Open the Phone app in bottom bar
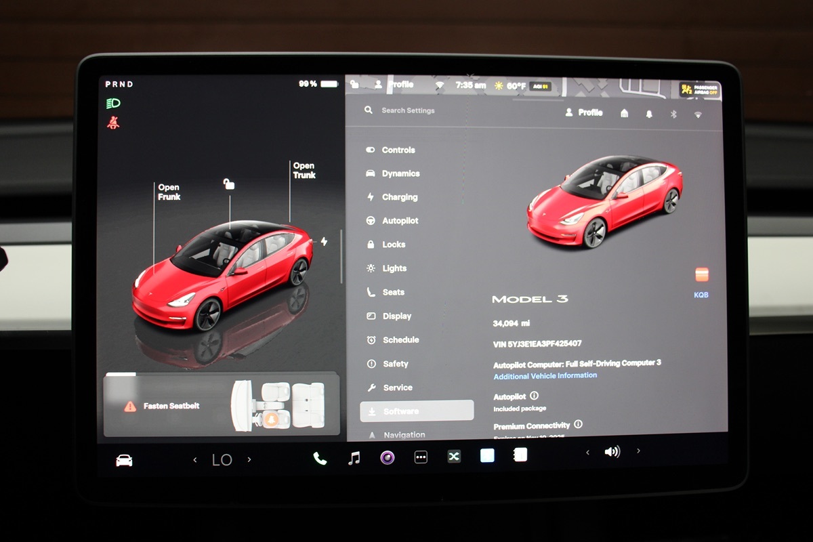This screenshot has height=542, width=813. tap(320, 459)
